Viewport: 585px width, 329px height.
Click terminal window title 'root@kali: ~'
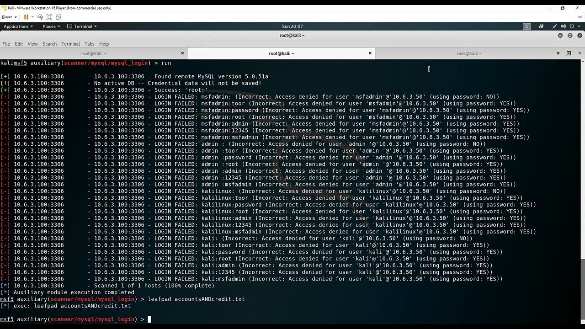[292, 35]
